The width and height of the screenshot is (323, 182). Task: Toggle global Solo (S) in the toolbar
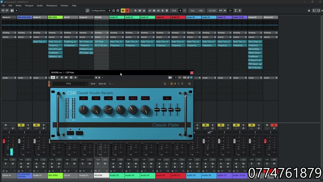[x=127, y=11]
